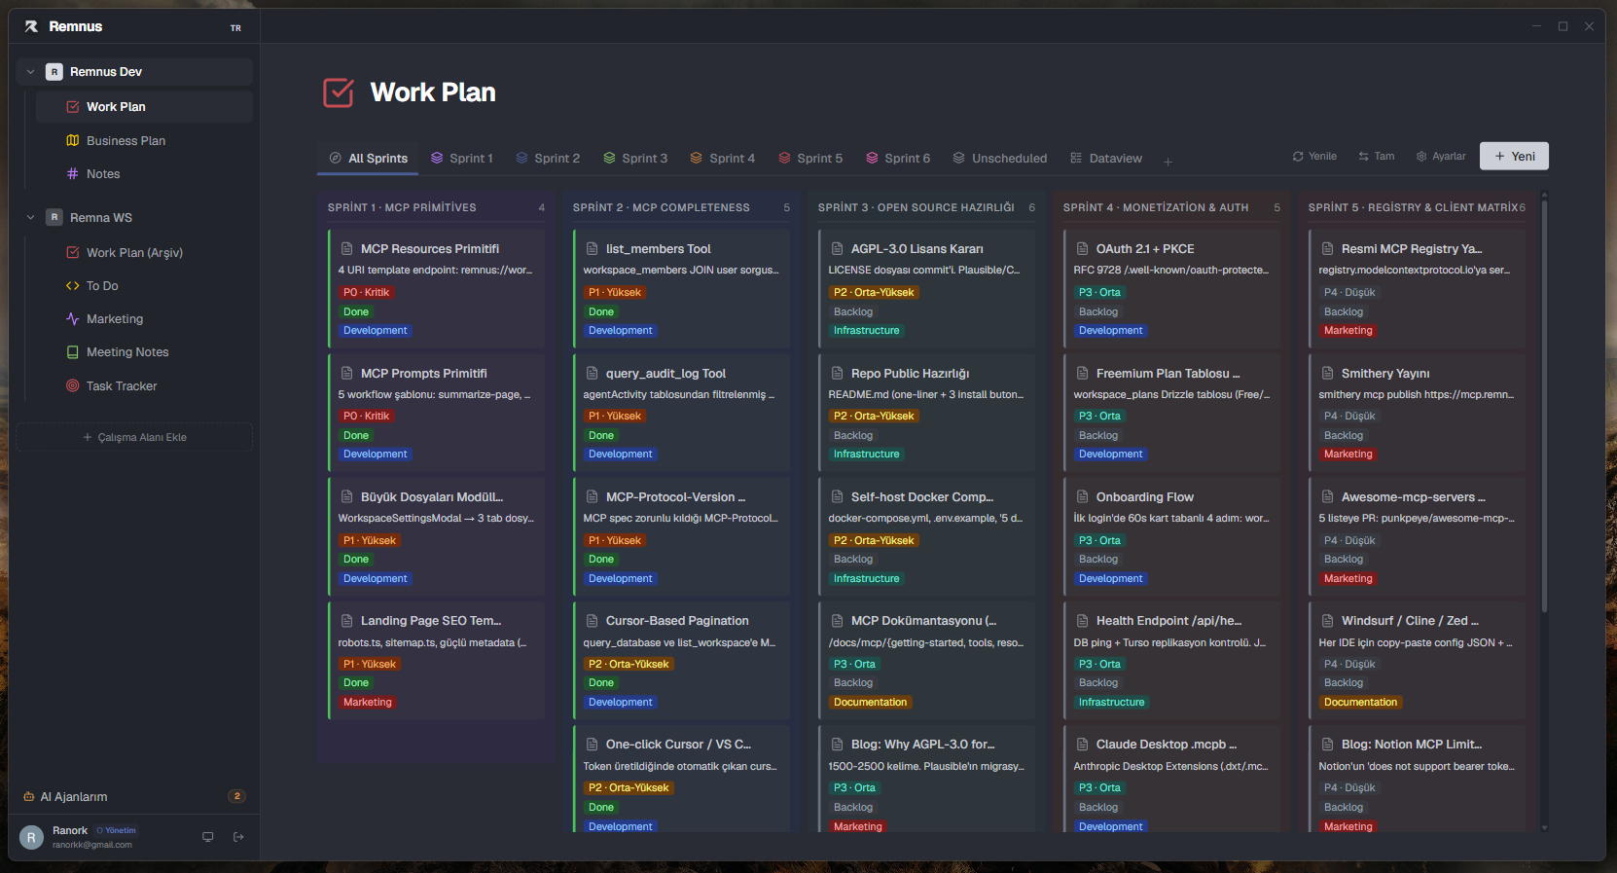This screenshot has height=873, width=1617.
Task: Click document icon on MCP Resources Primitifi card
Action: point(346,249)
